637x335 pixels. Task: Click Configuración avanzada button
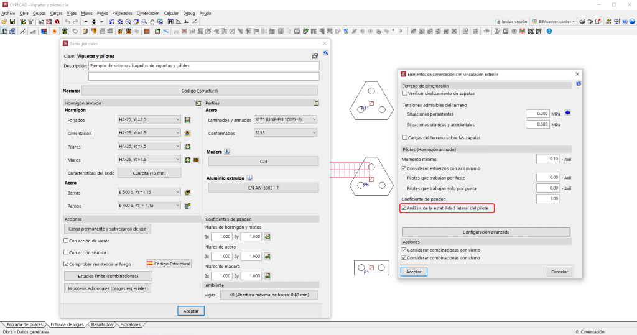point(486,232)
